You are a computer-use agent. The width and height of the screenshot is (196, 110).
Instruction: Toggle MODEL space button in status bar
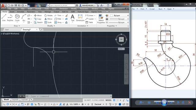click(x=108, y=100)
